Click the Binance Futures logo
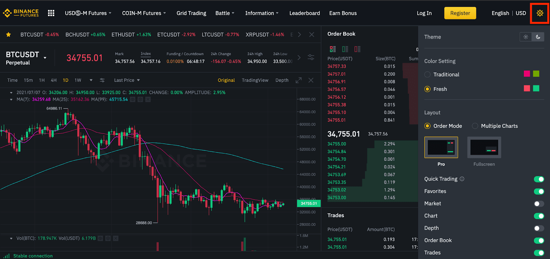This screenshot has width=550, height=259. click(21, 13)
